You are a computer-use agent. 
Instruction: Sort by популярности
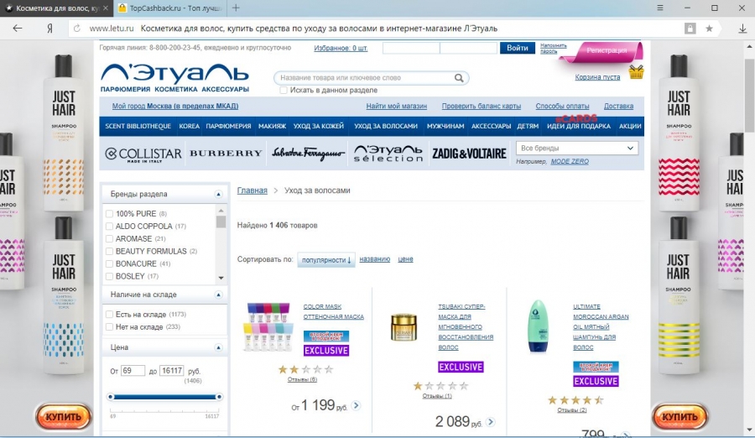click(x=326, y=260)
